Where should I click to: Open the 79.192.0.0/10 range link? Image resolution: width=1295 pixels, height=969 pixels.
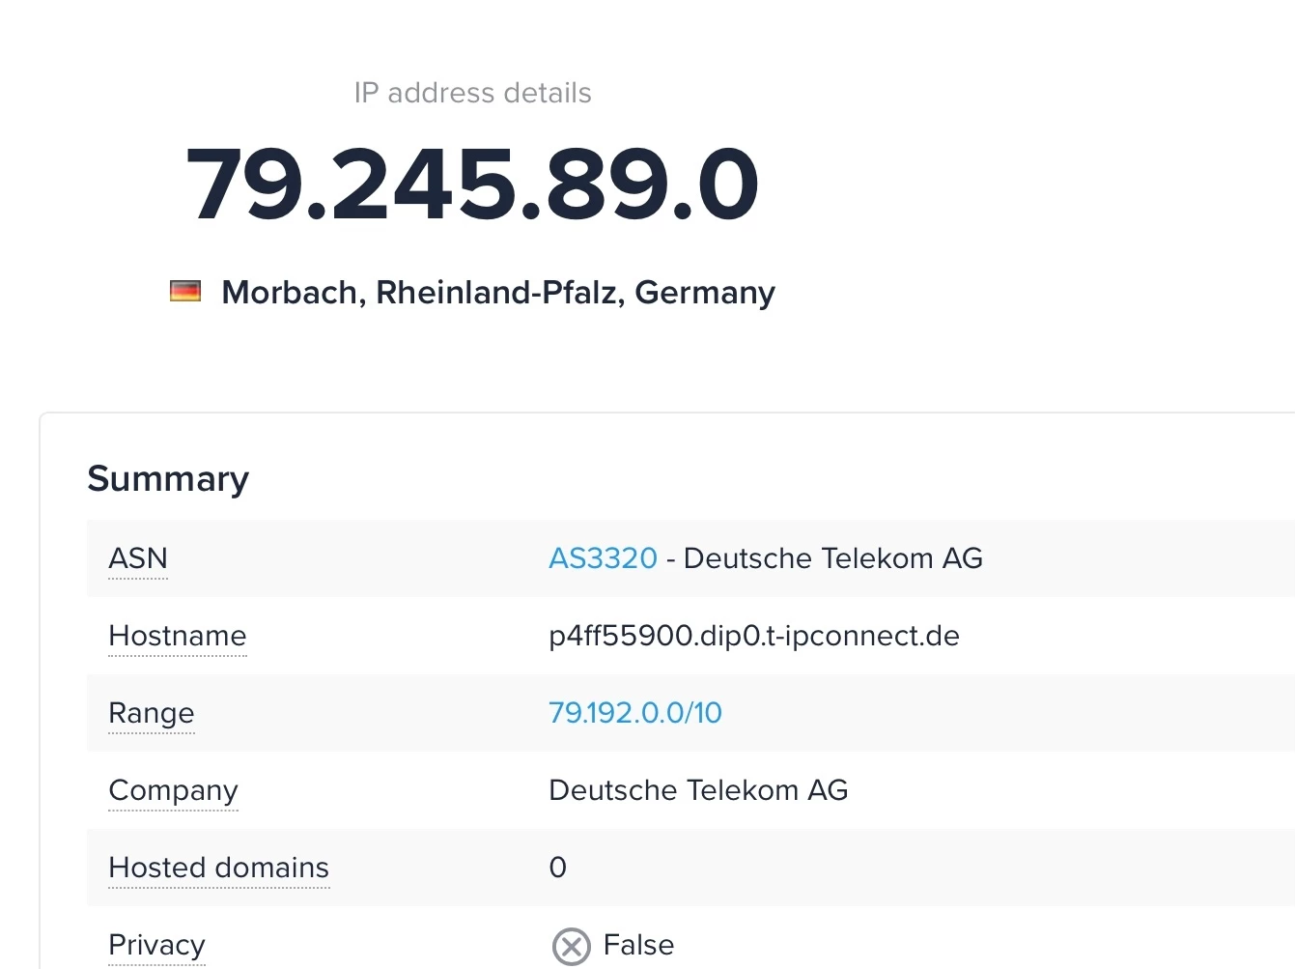coord(635,713)
